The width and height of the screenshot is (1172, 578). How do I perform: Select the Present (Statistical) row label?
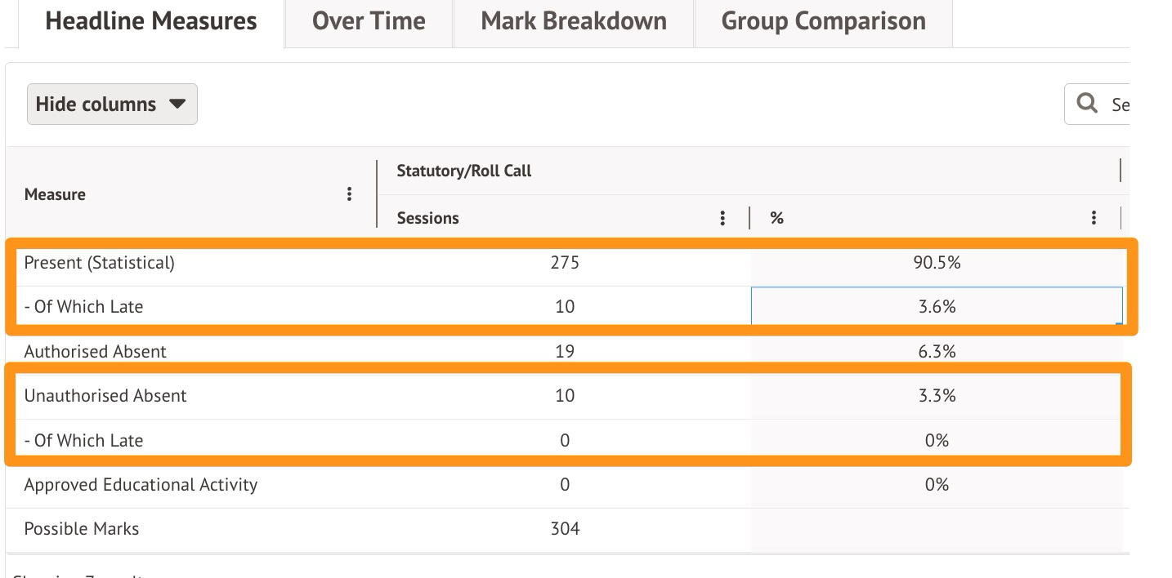coord(100,263)
